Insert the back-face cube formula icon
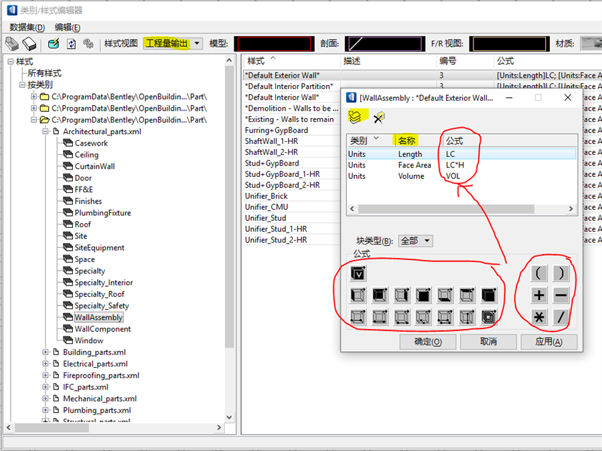602x451 pixels. tap(380, 295)
